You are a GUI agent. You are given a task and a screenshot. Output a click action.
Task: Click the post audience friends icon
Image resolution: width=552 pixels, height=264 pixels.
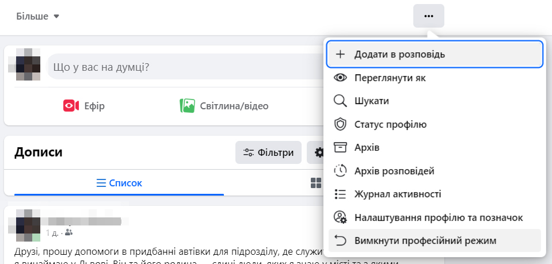[x=69, y=233]
